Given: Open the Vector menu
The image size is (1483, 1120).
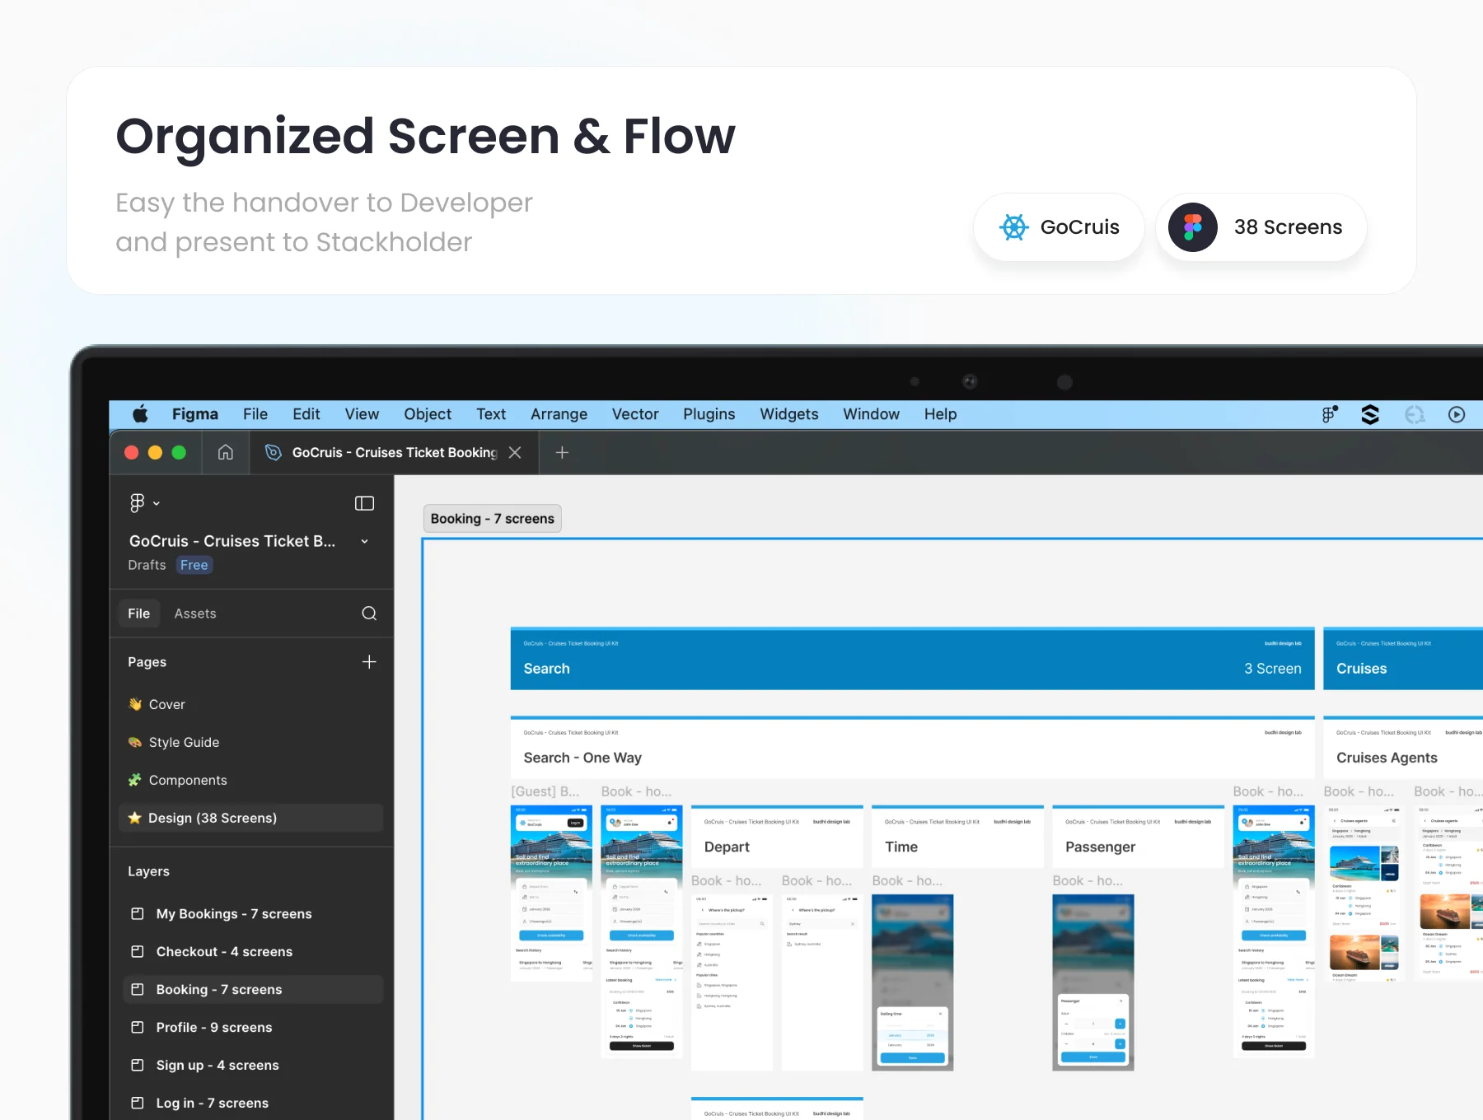Looking at the screenshot, I should 635,414.
